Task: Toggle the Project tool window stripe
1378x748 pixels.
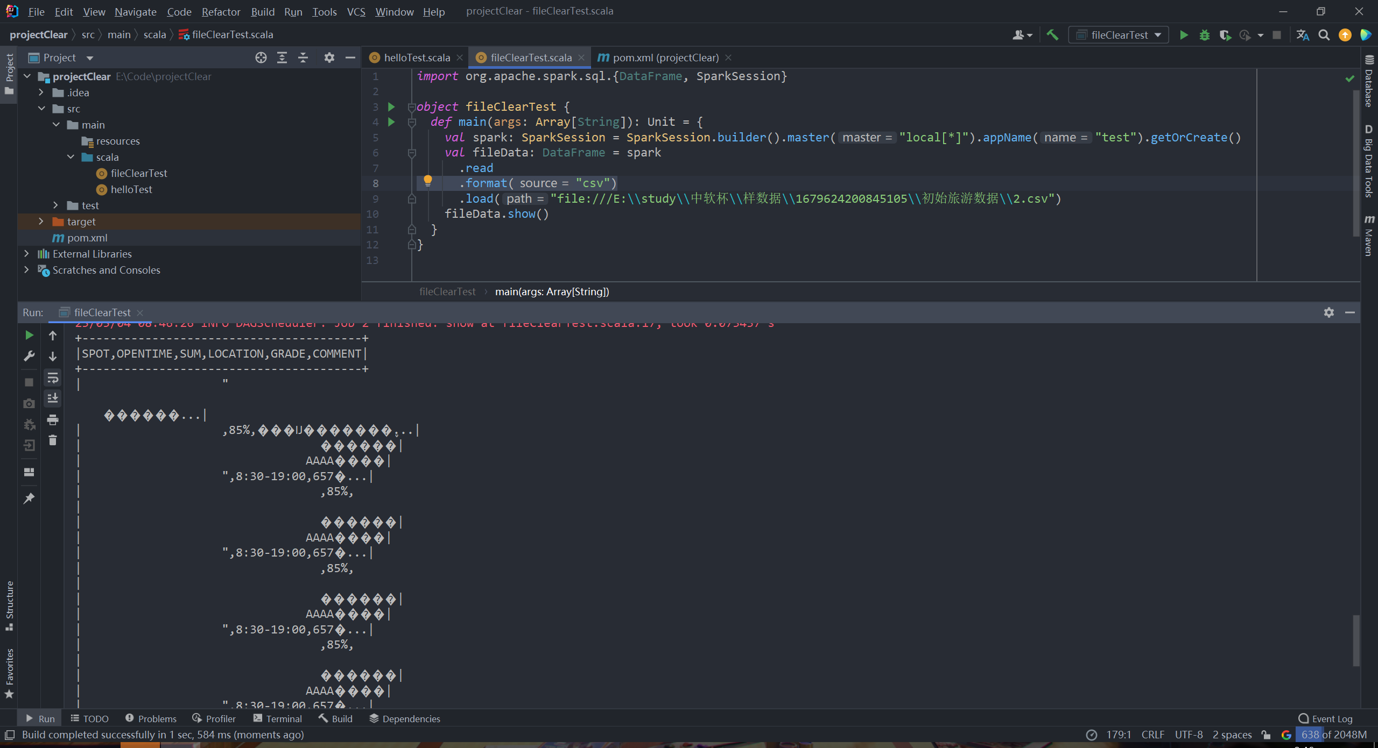Action: coord(9,74)
